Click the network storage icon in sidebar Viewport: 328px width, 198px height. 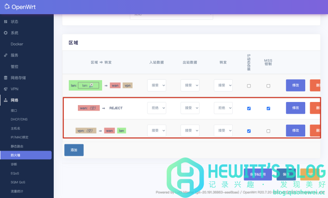5,78
